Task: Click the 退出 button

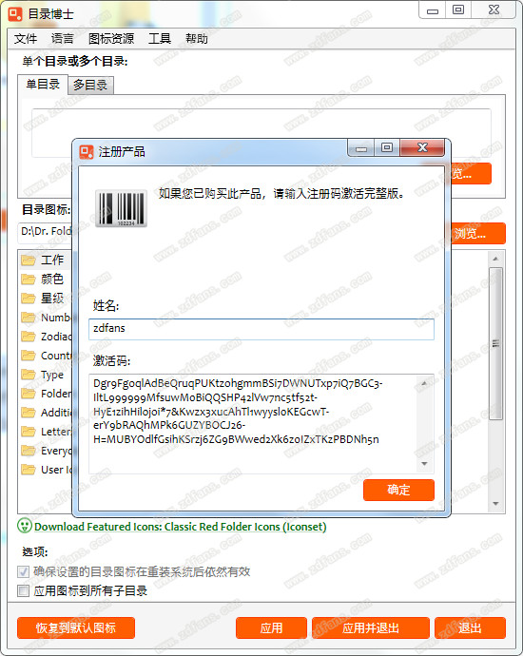Action: (x=470, y=628)
